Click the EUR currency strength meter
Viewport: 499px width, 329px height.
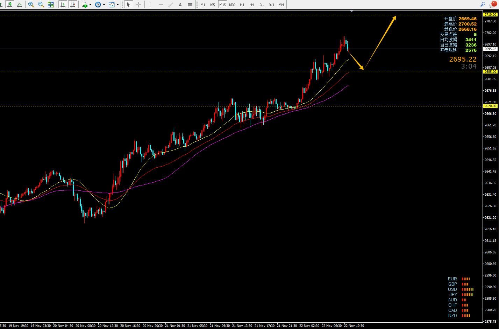coord(465,279)
